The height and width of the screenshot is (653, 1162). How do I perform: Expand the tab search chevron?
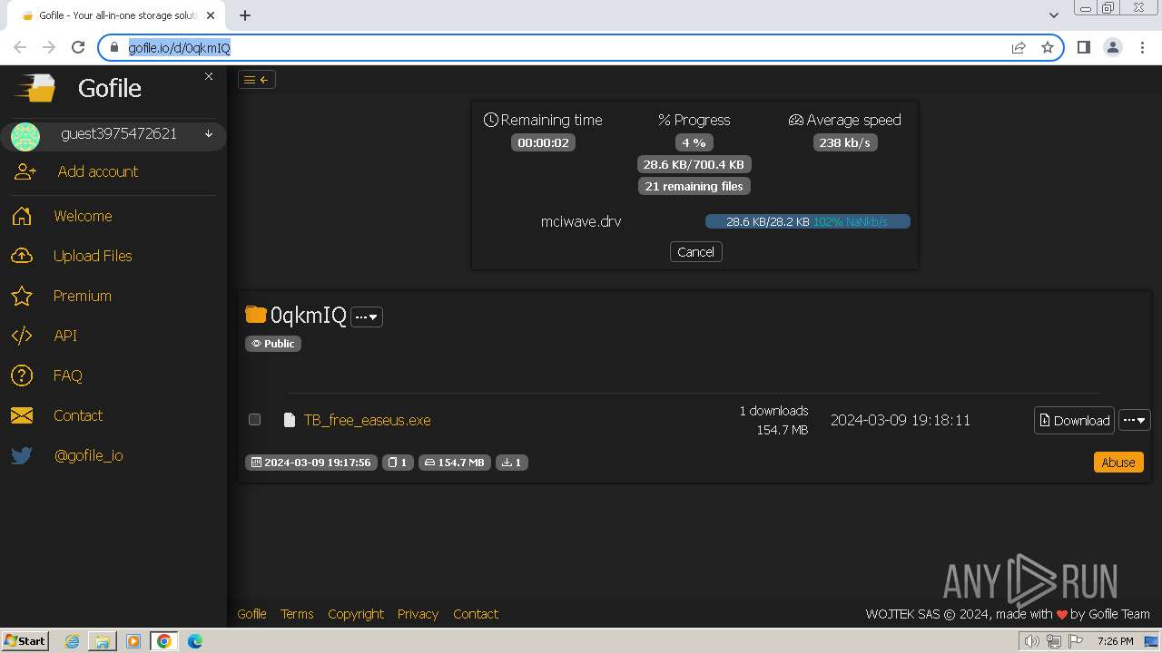pos(1053,15)
